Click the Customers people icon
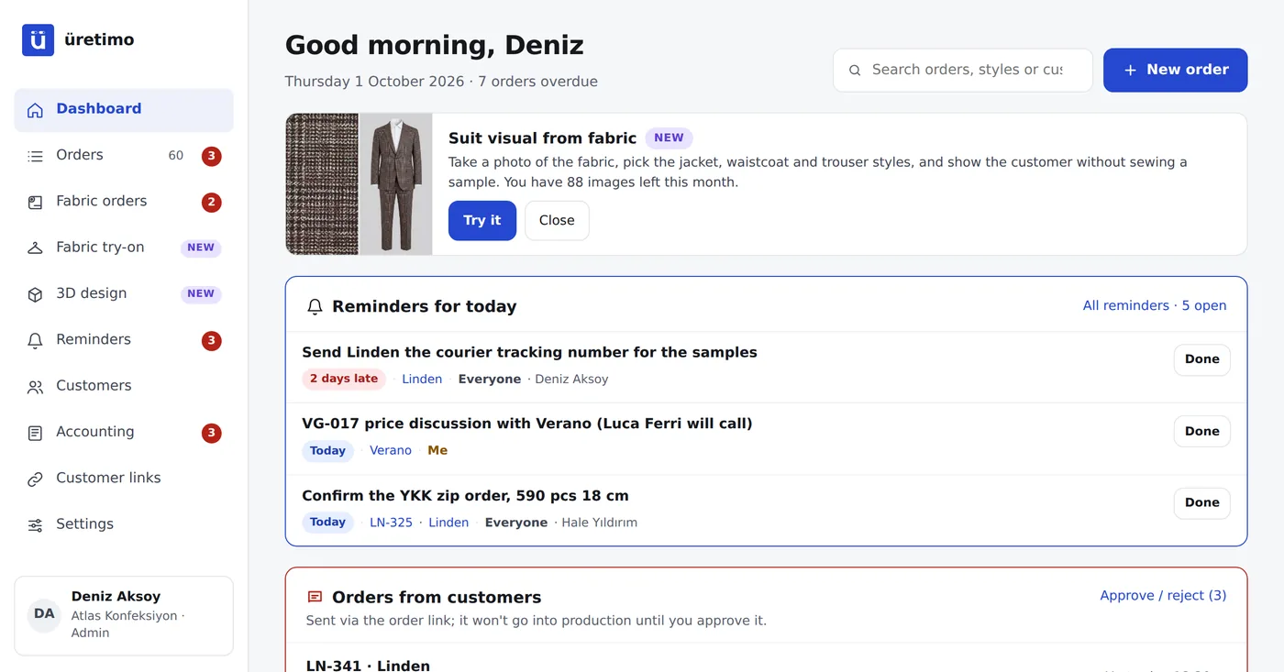This screenshot has height=672, width=1284. [35, 387]
